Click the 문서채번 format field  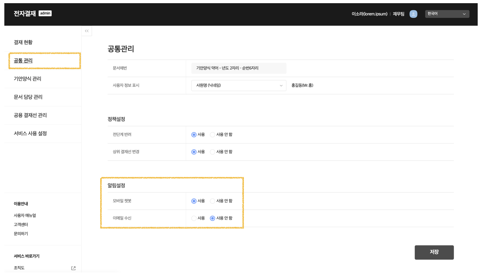click(x=239, y=68)
